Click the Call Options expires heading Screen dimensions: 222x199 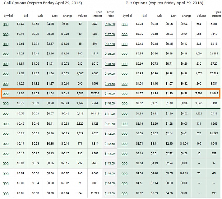tap(43, 3)
